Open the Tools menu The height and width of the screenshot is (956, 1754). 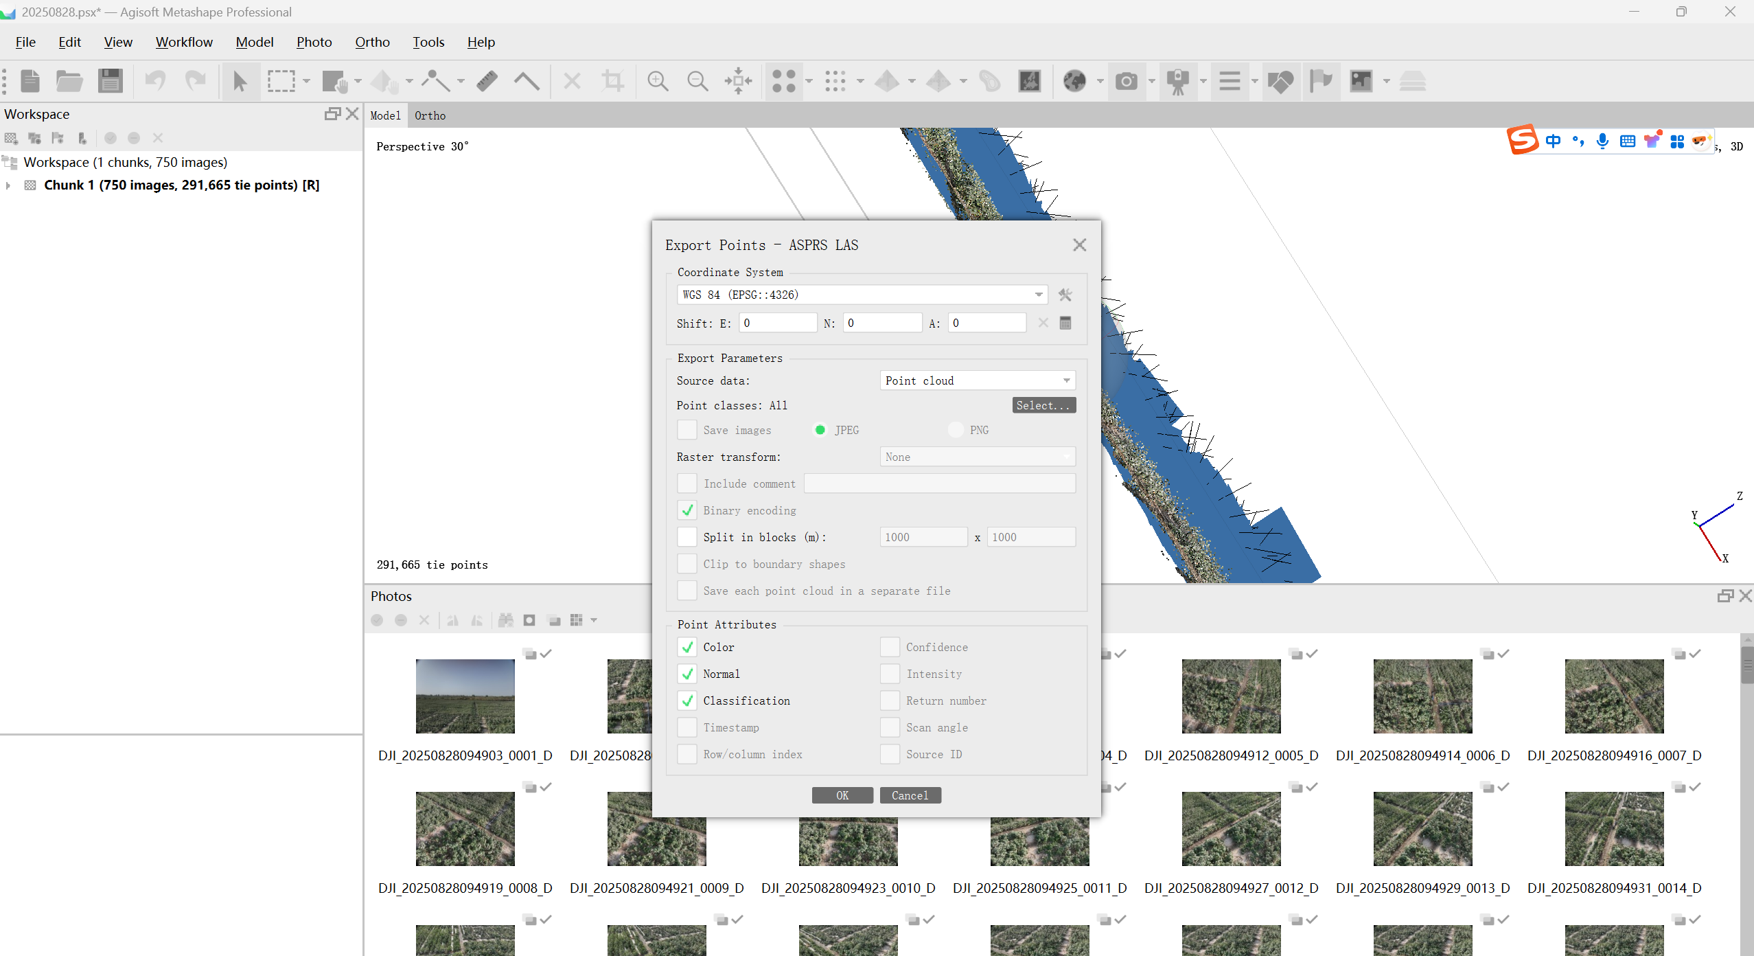(x=428, y=42)
